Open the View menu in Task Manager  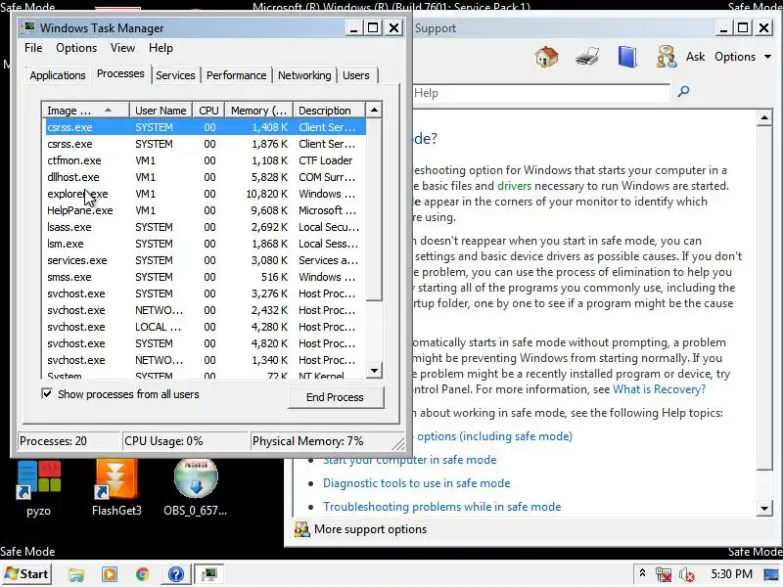coord(123,48)
